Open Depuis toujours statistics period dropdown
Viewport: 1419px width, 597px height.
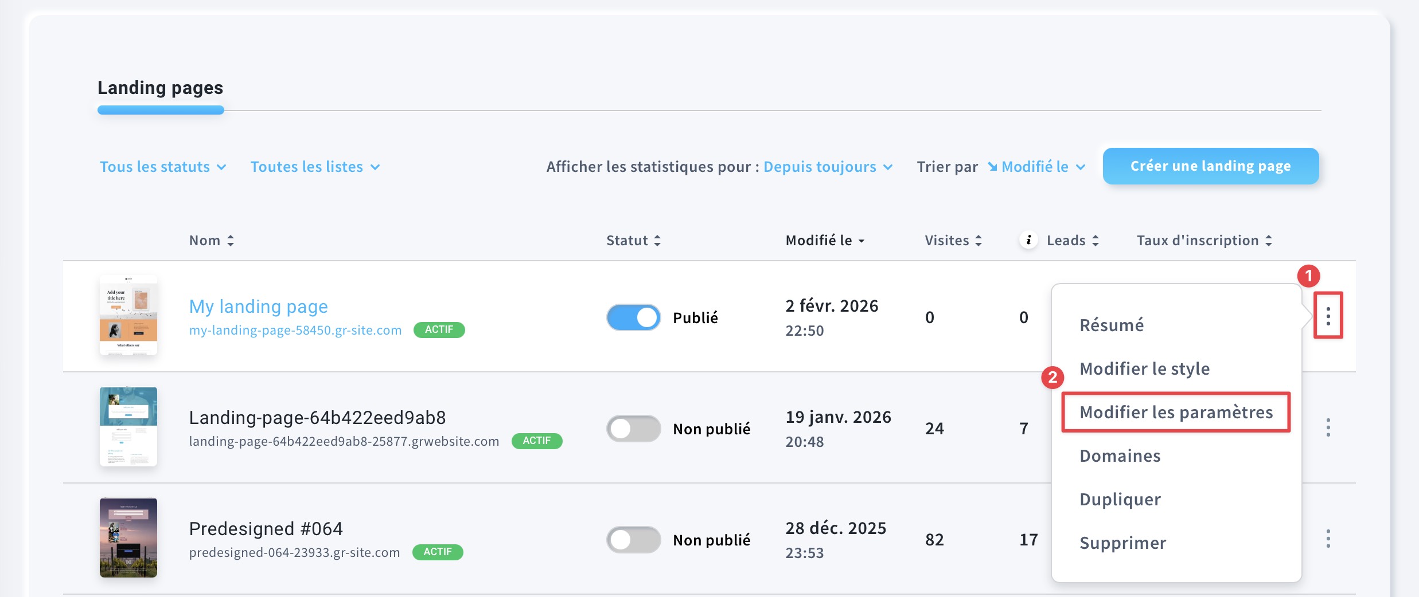828,167
